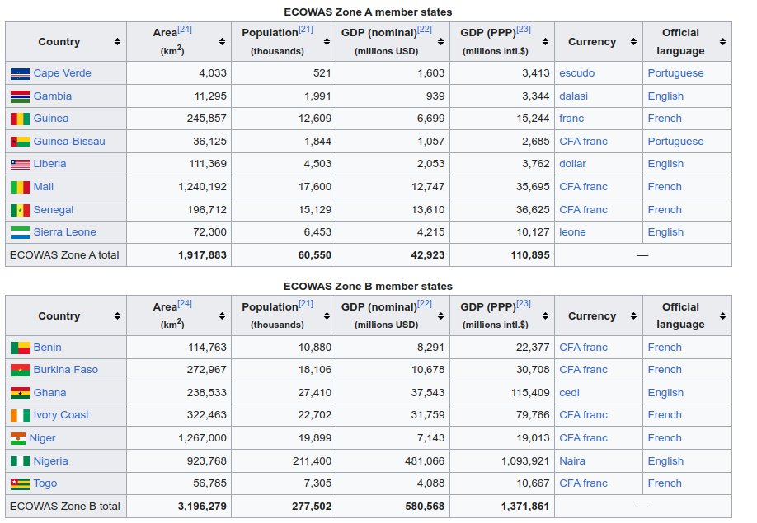
Task: Select ECOWAS Zone A member states caption
Action: pos(368,12)
